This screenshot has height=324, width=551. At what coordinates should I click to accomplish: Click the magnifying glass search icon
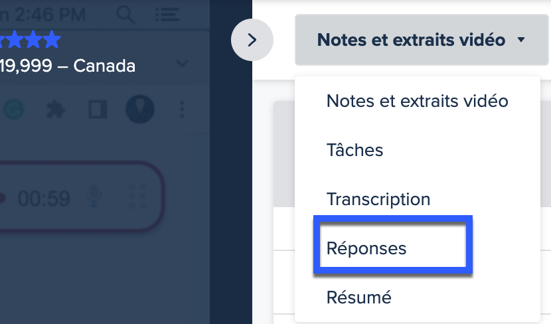125,15
